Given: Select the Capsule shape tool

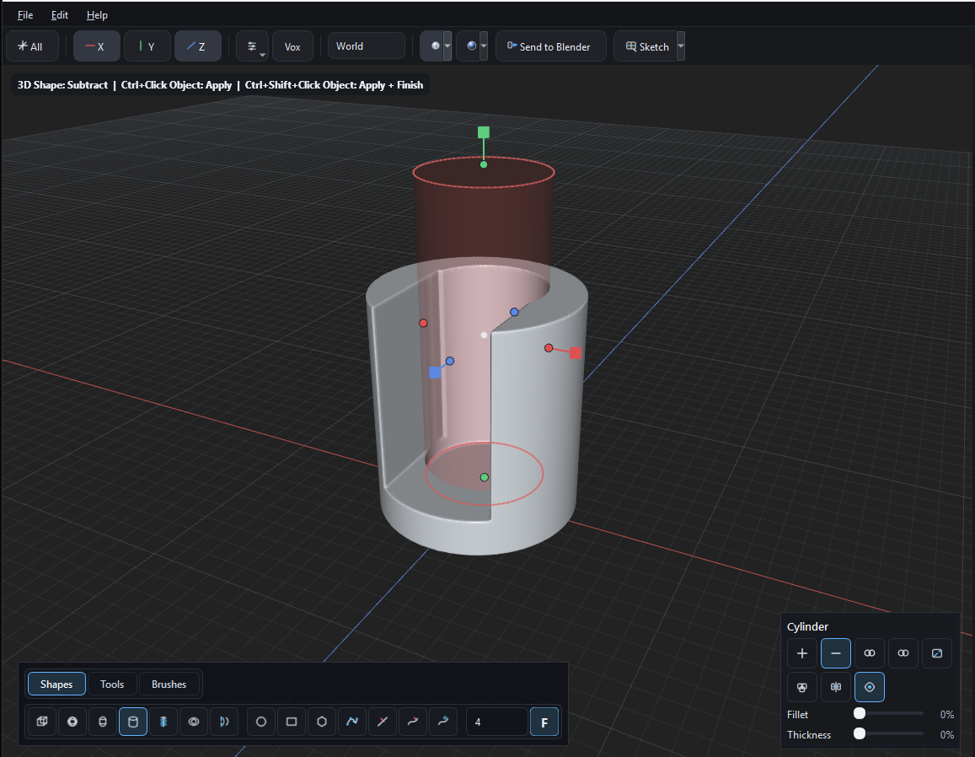Looking at the screenshot, I should [102, 722].
